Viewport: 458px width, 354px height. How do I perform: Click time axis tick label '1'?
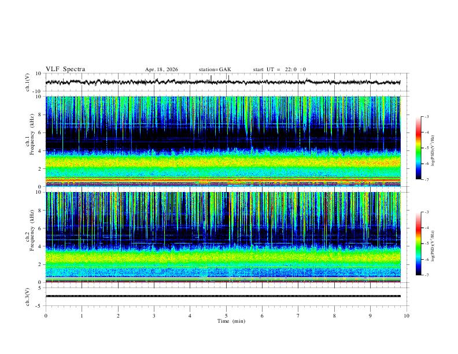[x=82, y=316]
